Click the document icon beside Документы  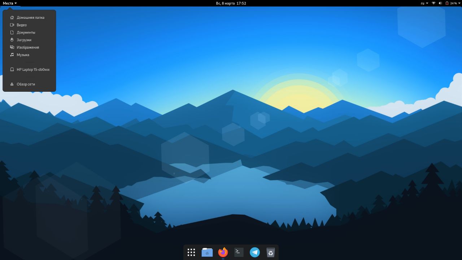[12, 32]
